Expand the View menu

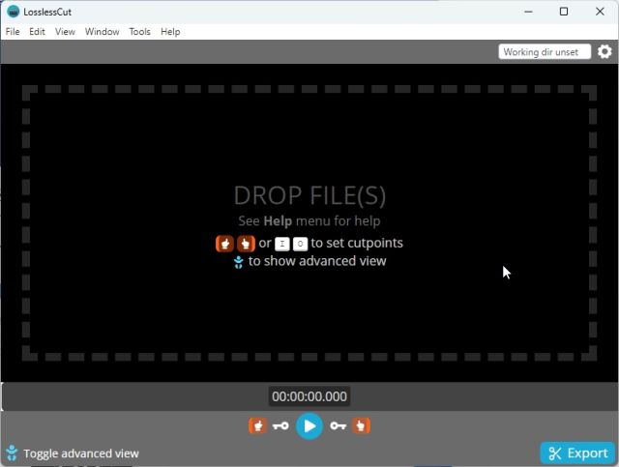pos(65,32)
